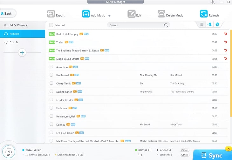Click Mr. Scruff artist name

145,124
